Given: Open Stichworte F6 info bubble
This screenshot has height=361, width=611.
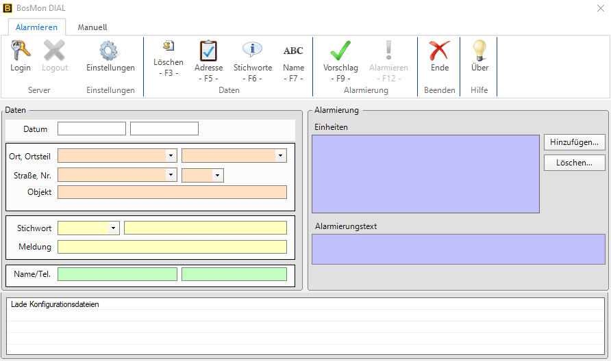Looking at the screenshot, I should (253, 51).
